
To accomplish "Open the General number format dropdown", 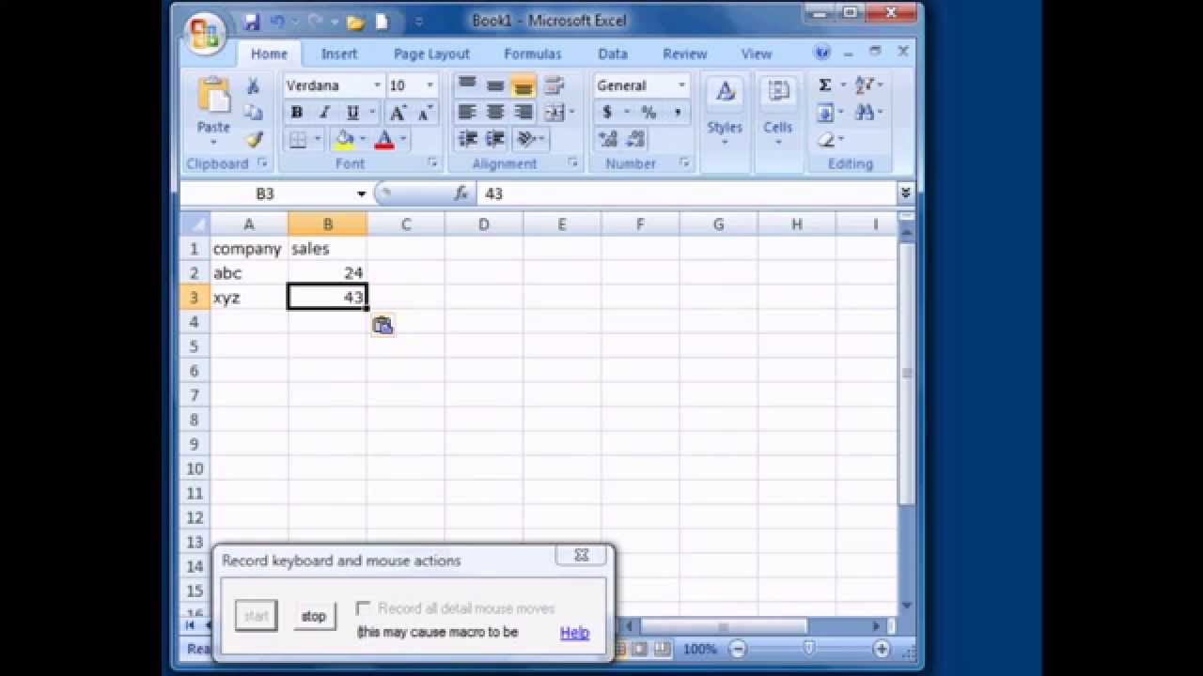I will (x=681, y=85).
